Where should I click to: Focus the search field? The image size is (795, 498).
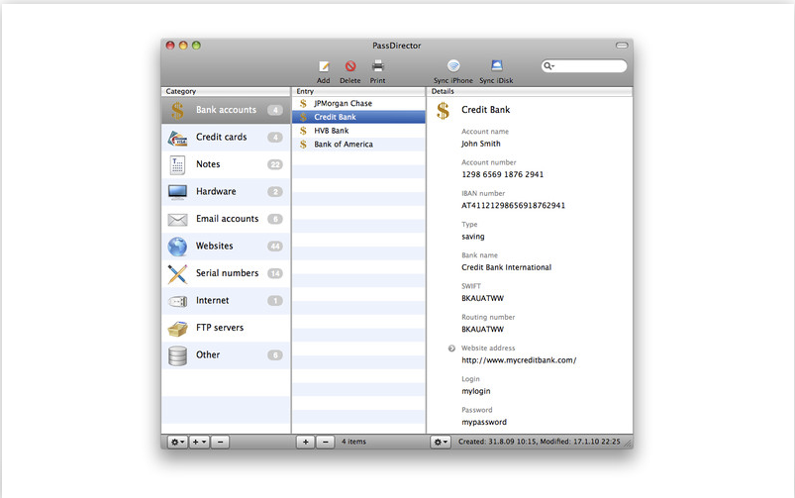(584, 66)
